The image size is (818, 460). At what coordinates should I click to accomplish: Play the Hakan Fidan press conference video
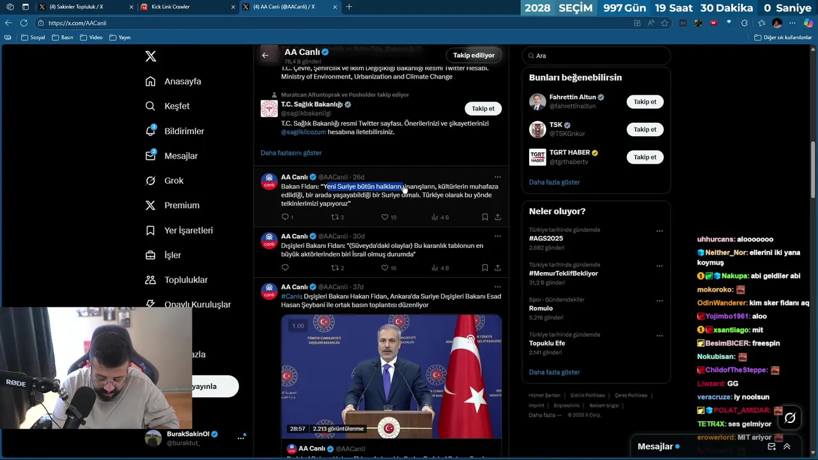coord(391,376)
